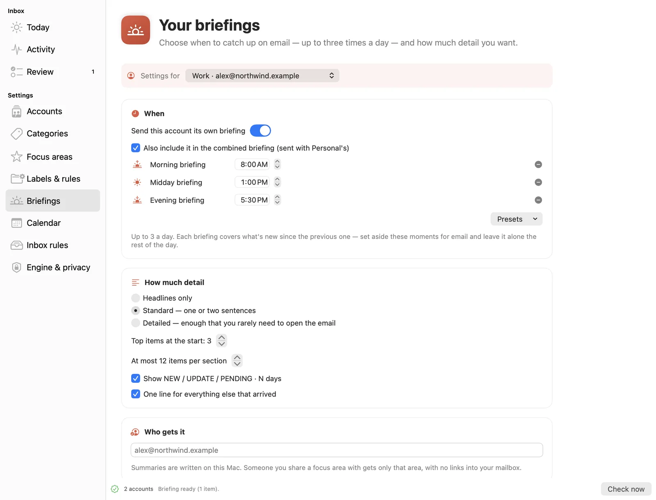
Task: Remove the Morning briefing with minus icon
Action: [538, 164]
